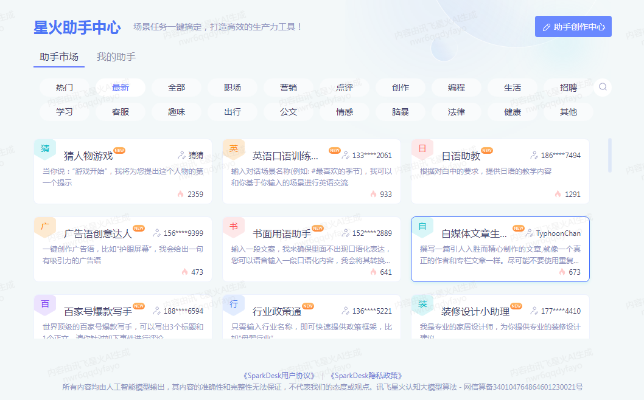Image resolution: width=644 pixels, height=400 pixels.
Task: Select the 最新 category filter
Action: [121, 88]
